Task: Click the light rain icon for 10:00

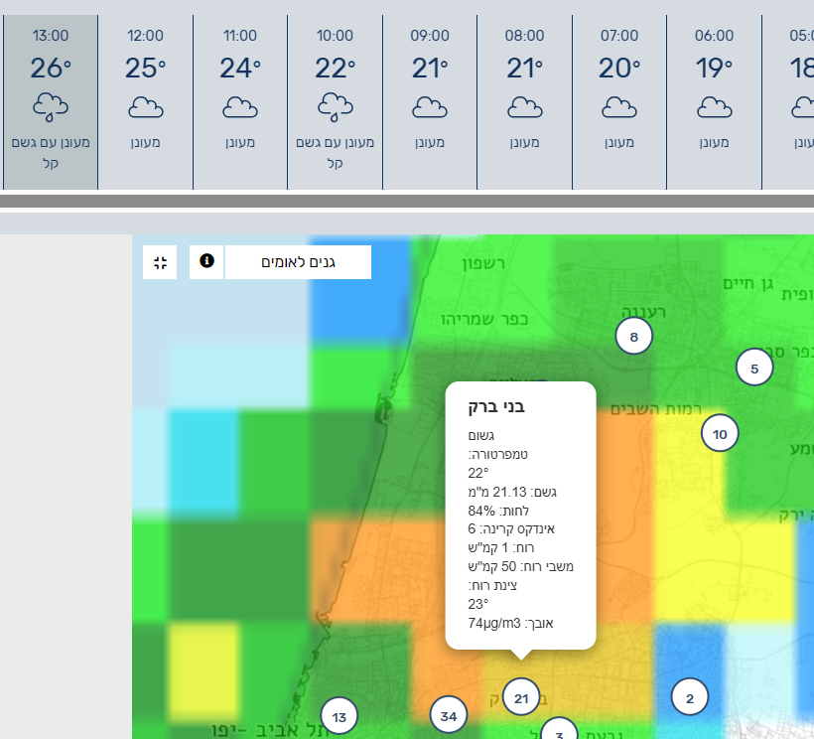Action: coord(335,107)
